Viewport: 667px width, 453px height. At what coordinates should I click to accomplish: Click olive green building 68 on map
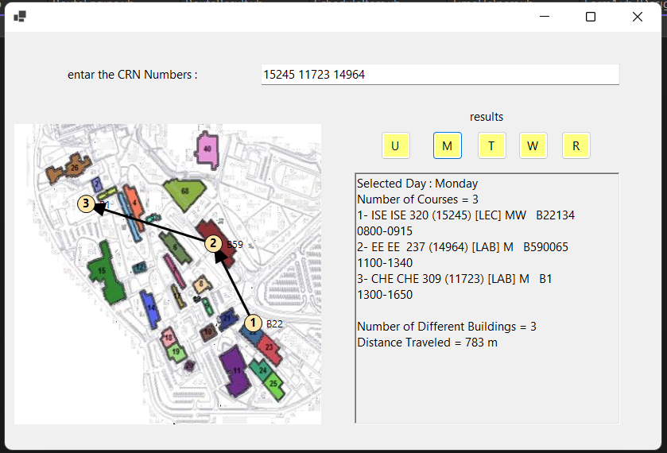point(184,192)
